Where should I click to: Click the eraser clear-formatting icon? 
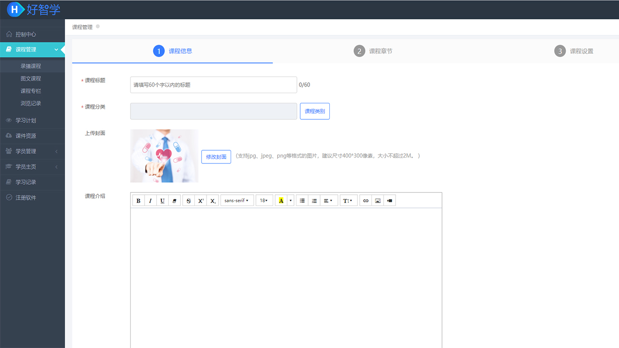click(x=175, y=201)
